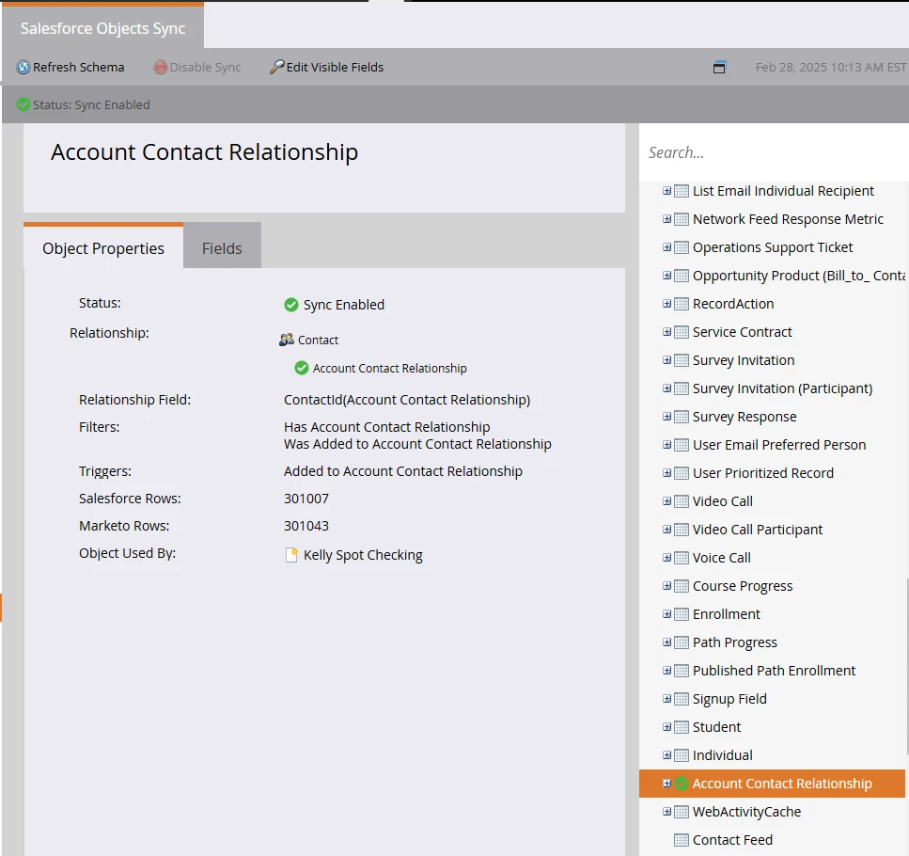Select the Student object

716,727
